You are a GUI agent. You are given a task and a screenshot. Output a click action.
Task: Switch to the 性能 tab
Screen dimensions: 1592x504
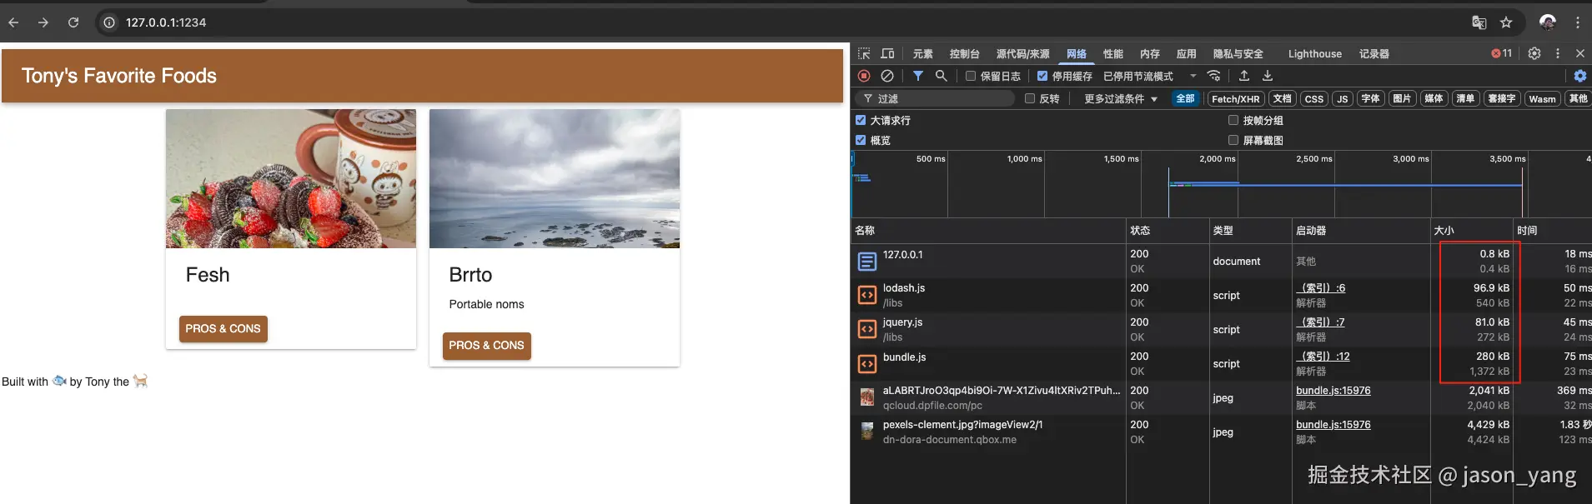(1113, 53)
